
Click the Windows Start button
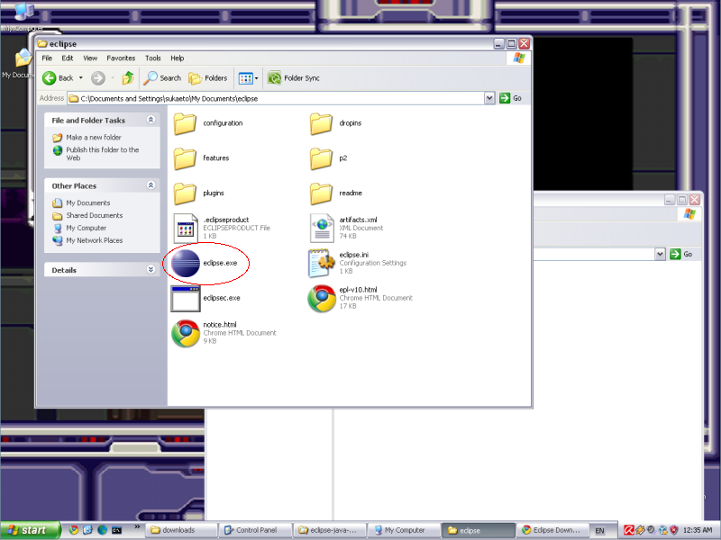(30, 530)
